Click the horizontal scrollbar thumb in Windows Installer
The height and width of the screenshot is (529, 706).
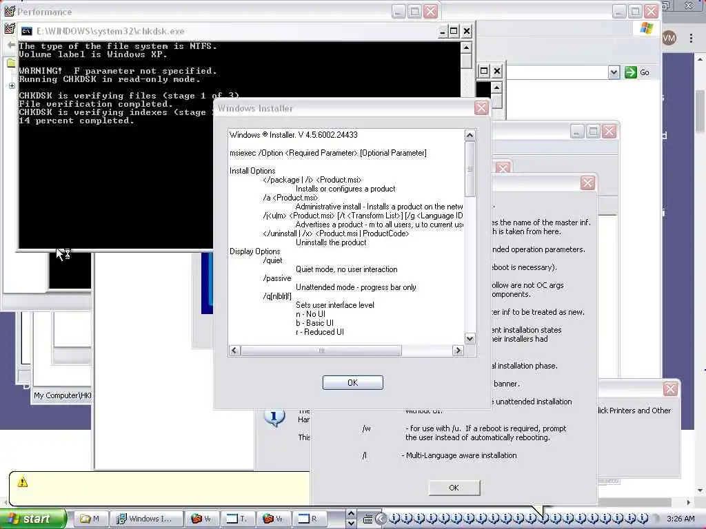[x=321, y=351]
